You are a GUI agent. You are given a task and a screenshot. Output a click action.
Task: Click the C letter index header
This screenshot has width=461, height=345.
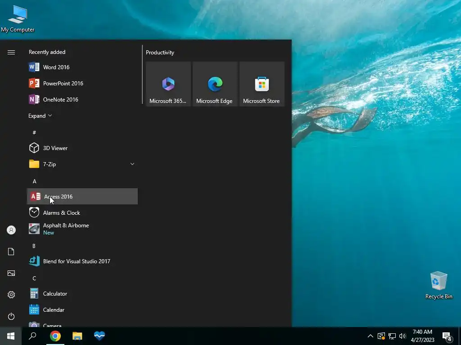coord(34,278)
